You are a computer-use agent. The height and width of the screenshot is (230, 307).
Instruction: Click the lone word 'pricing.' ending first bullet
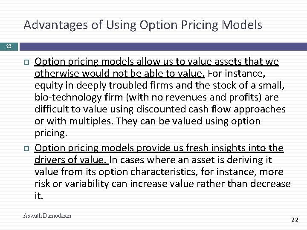50,133
